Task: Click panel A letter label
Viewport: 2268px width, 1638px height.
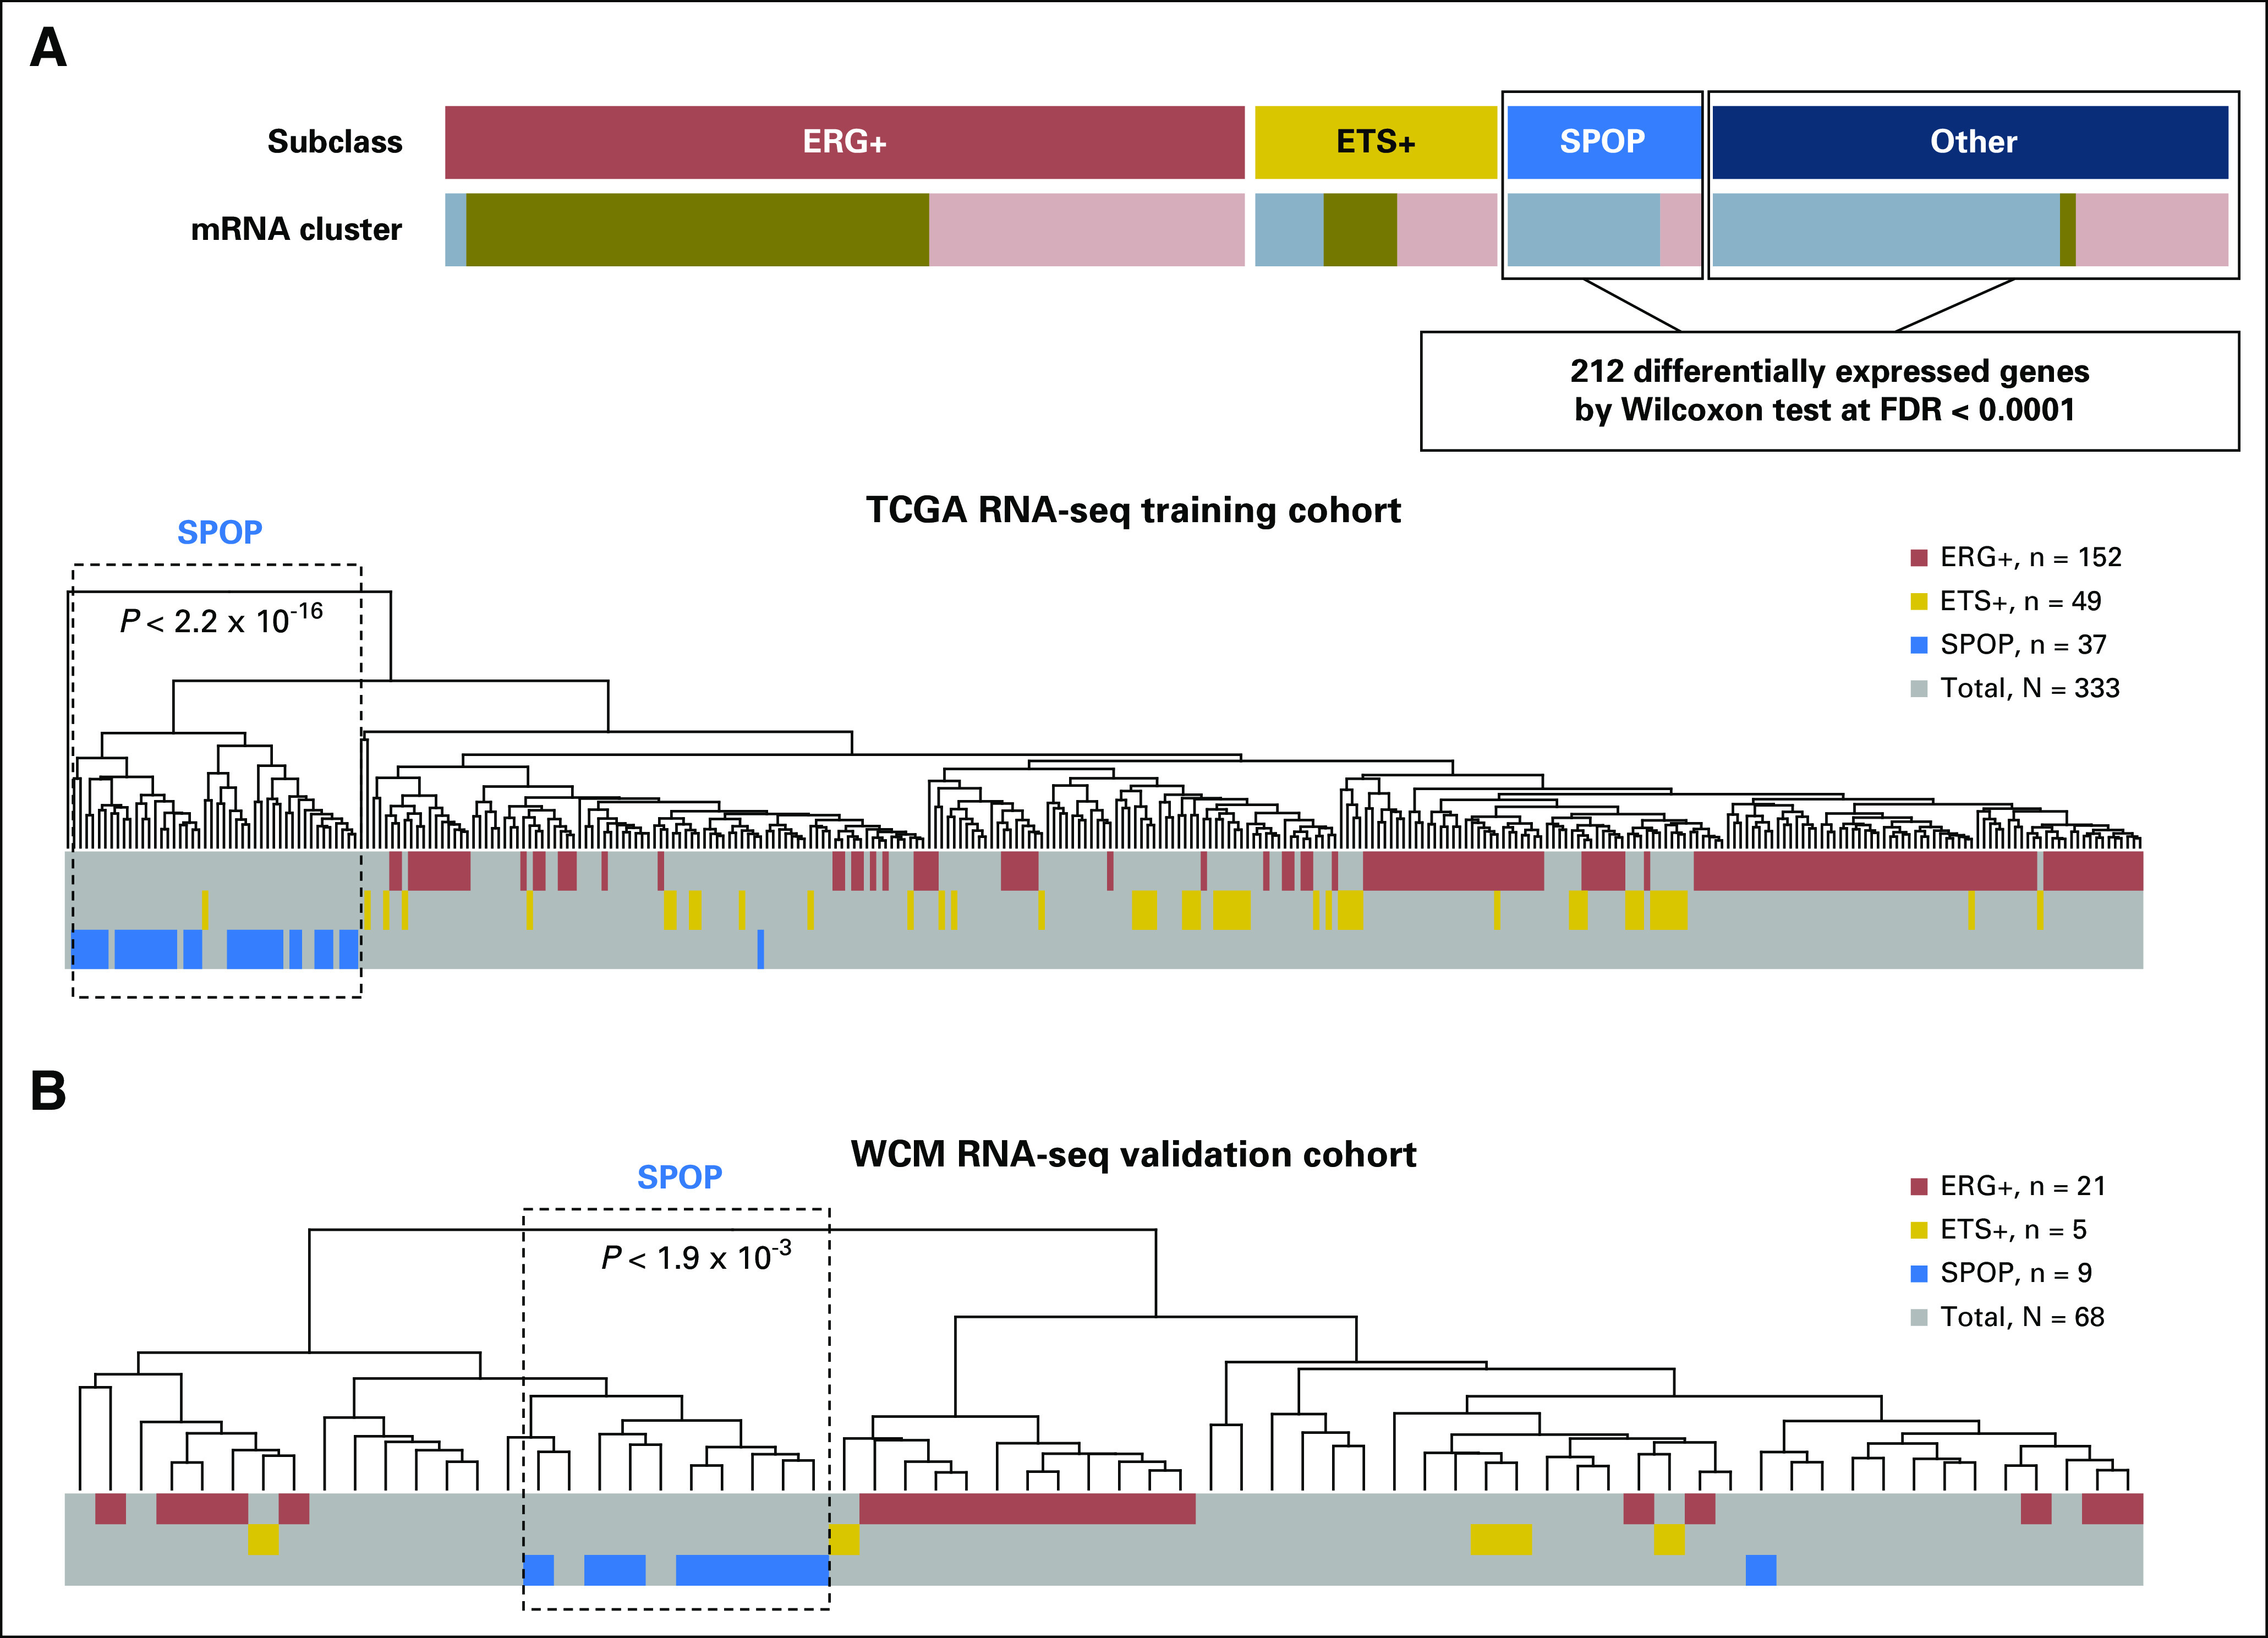Action: (x=48, y=47)
